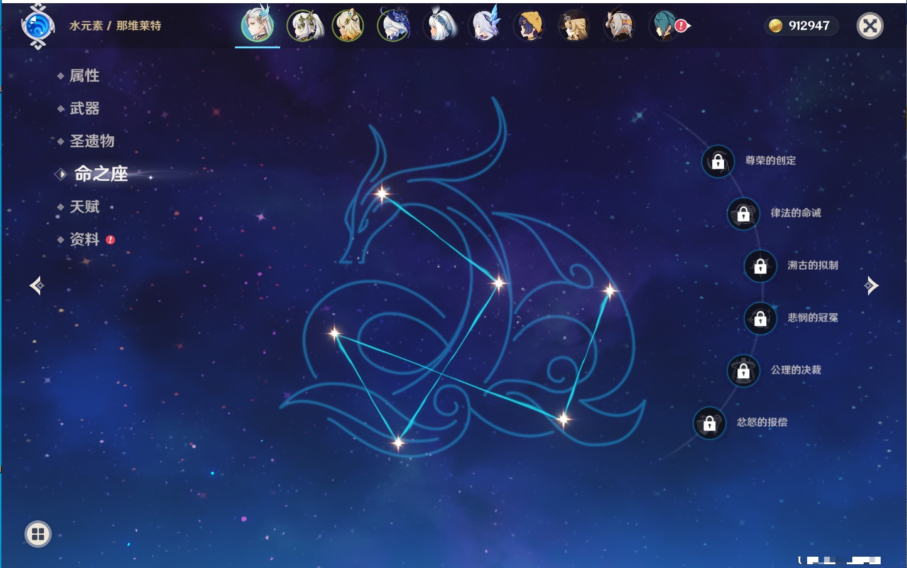
Task: Open the grid menu button at bottom-left
Action: click(x=38, y=534)
